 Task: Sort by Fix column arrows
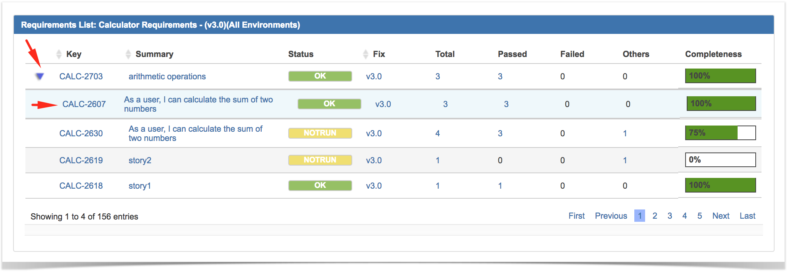click(365, 54)
